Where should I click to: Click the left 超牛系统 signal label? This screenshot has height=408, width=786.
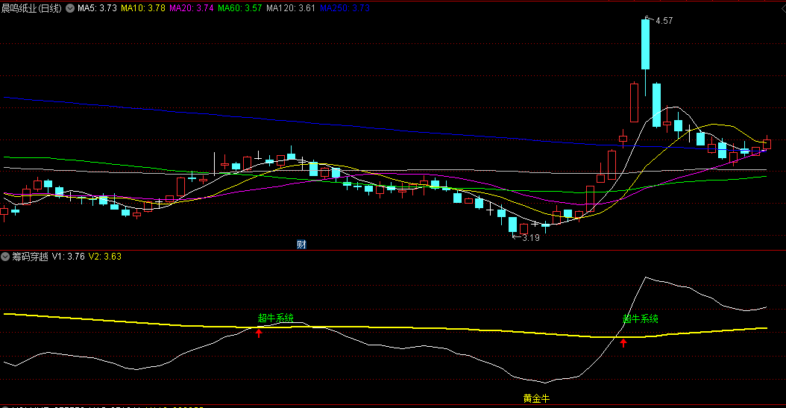(x=276, y=318)
